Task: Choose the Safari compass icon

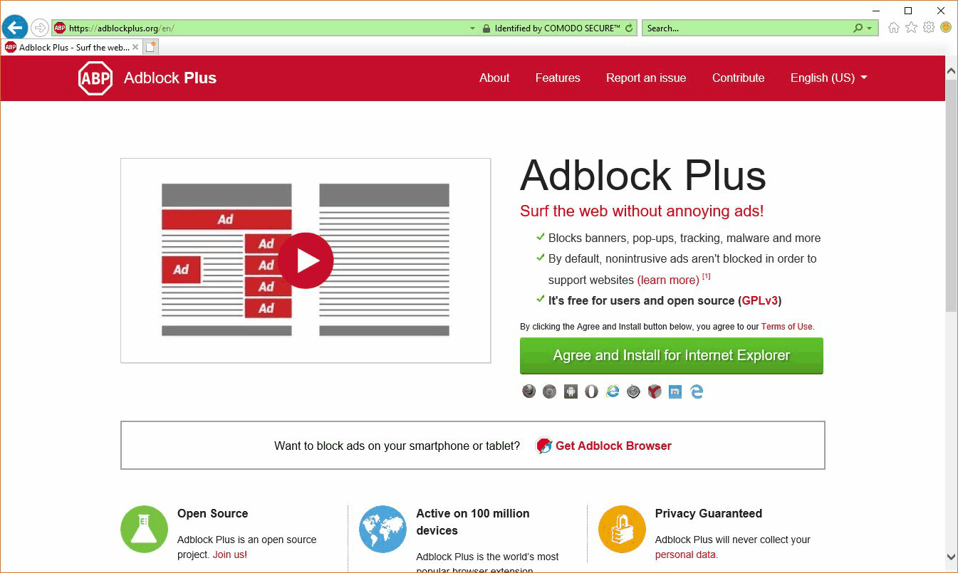Action: point(633,391)
